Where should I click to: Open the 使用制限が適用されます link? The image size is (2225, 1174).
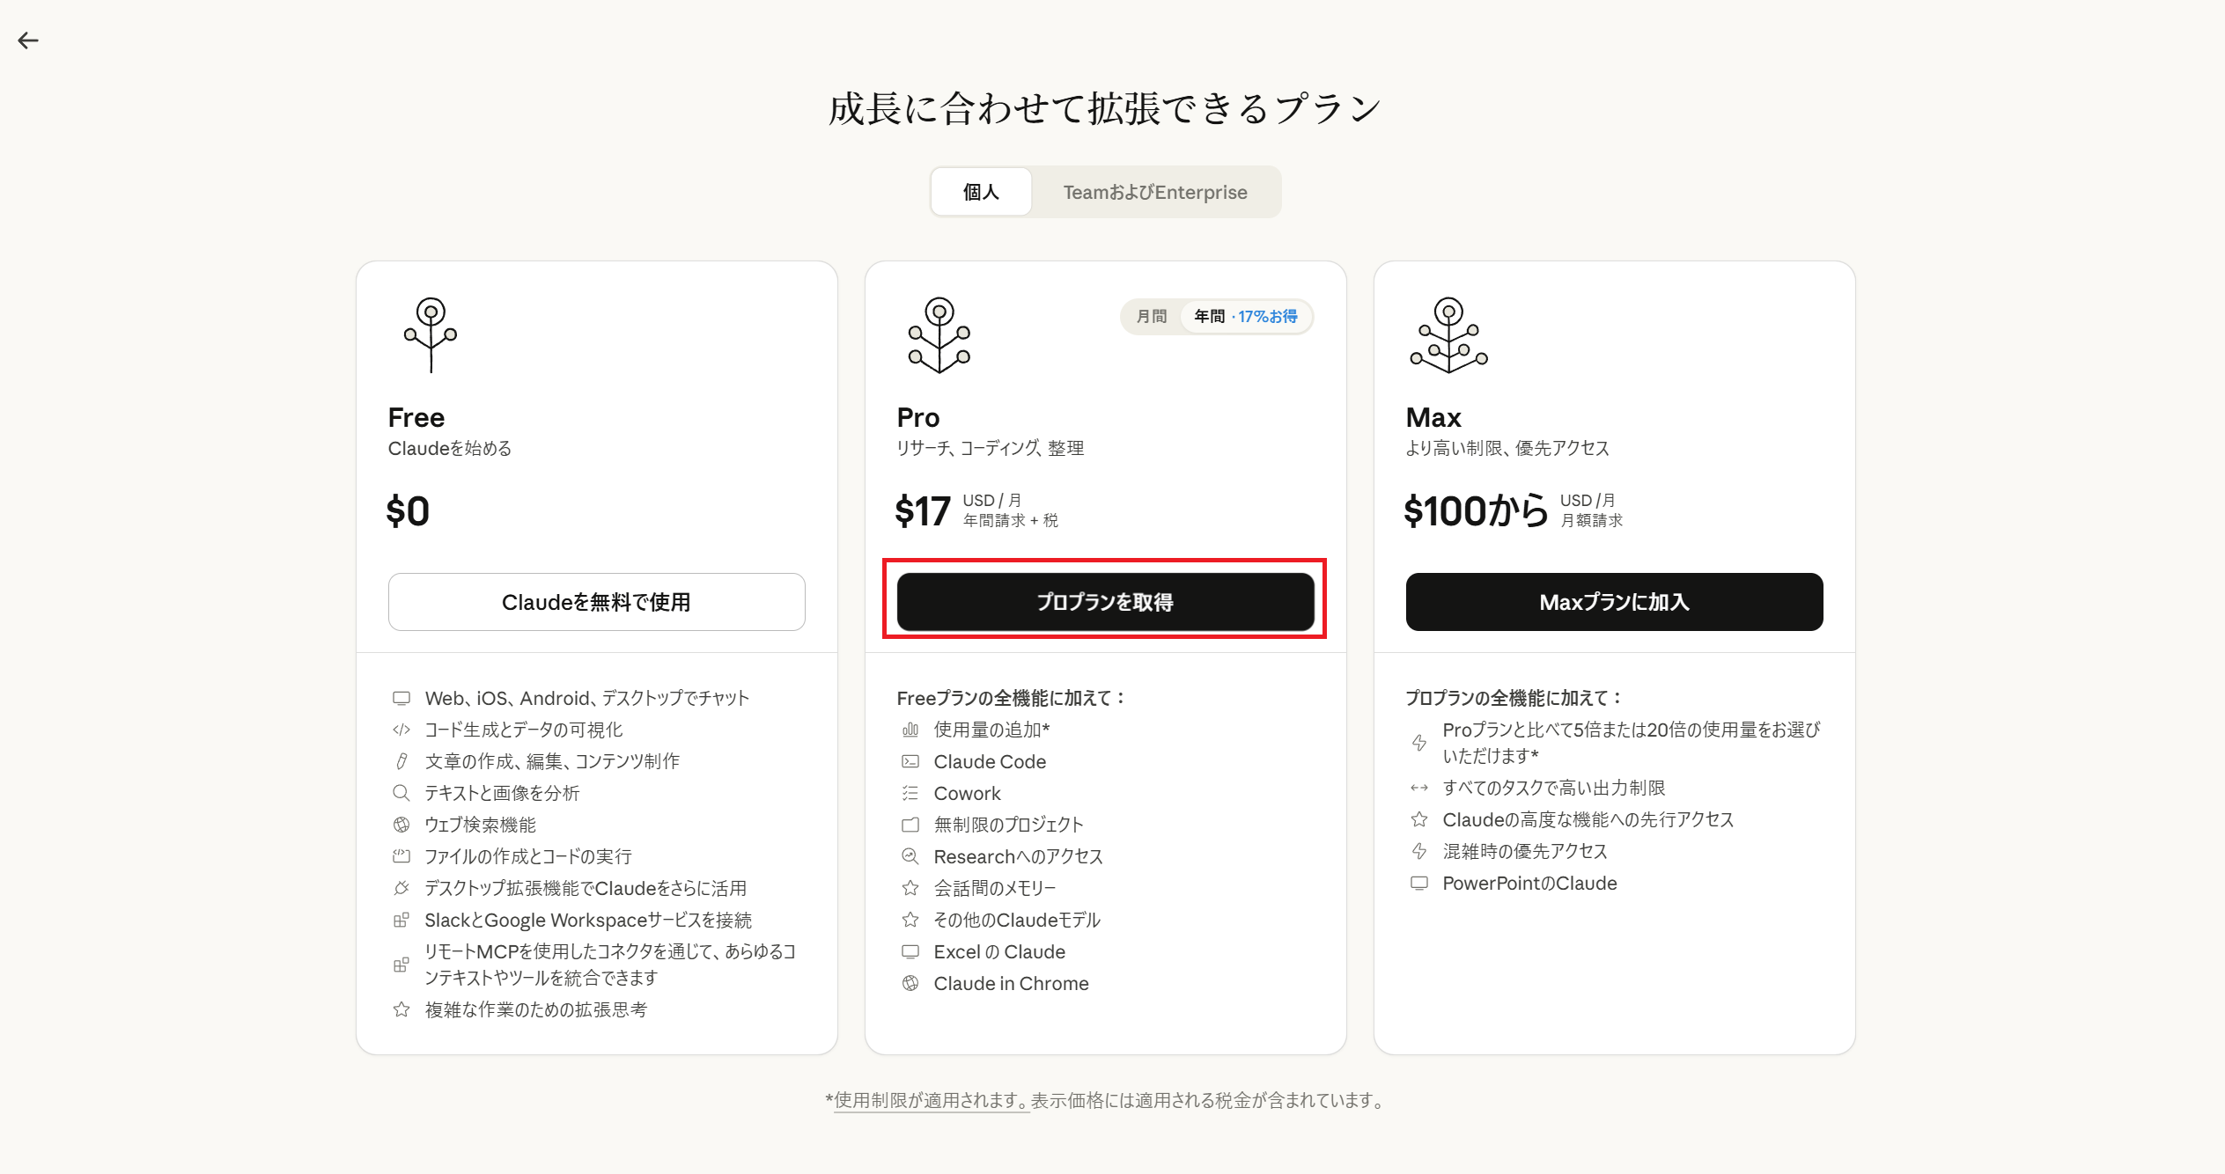pos(931,1101)
